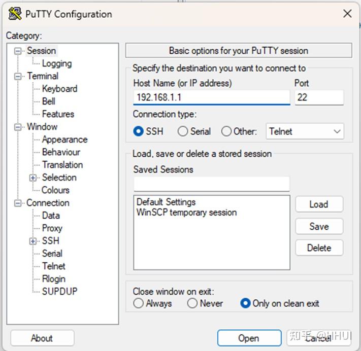Set close window on exit to Always
This screenshot has height=351, width=361.
click(138, 303)
